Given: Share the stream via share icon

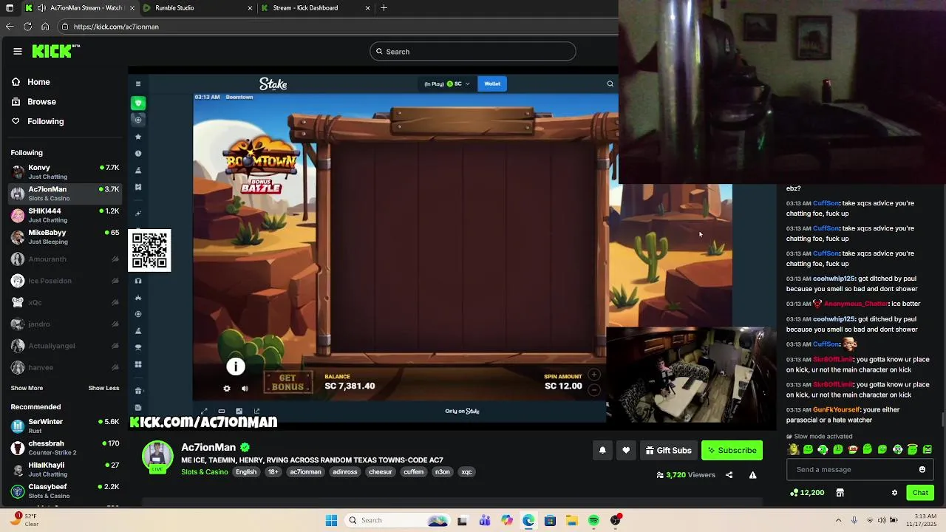Looking at the screenshot, I should [729, 475].
